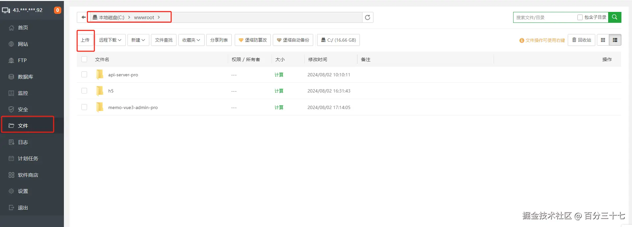Click the chevron after 本地磁盘(C:) in the breadcrumb
The height and width of the screenshot is (227, 632).
129,17
